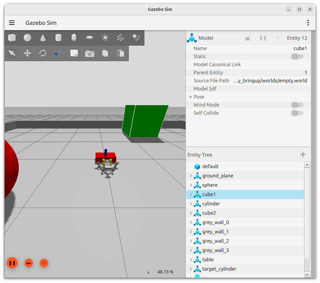This screenshot has width=320, height=283.
Task: Add a cone shape to the scene
Action: click(43, 38)
